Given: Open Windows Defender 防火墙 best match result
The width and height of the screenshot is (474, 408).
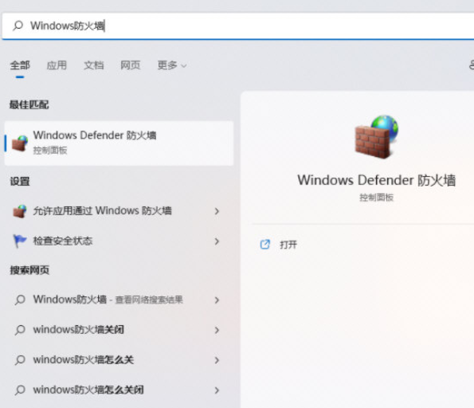Looking at the screenshot, I should point(119,143).
